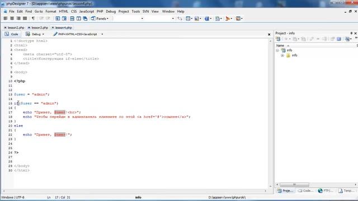The height and width of the screenshot is (201, 358).
Task: Open the Panels dropdown
Action: click(100, 18)
